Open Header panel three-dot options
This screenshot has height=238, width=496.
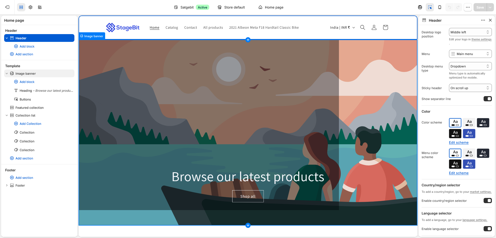(483, 20)
